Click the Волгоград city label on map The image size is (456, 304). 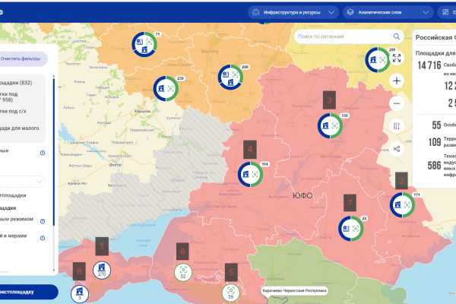[331, 157]
